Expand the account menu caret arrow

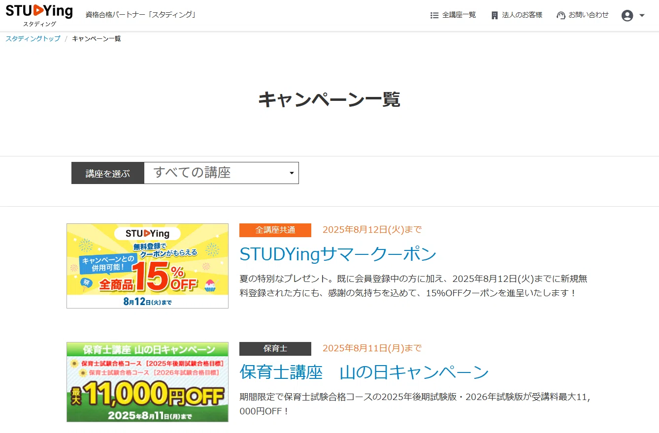(x=642, y=15)
